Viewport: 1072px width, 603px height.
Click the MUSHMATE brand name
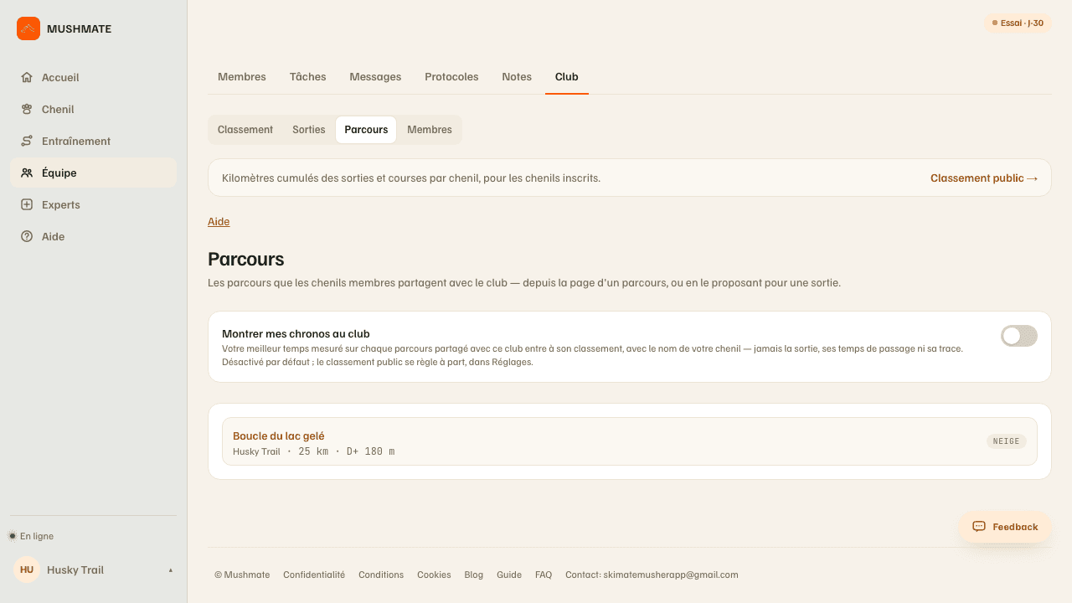click(x=79, y=28)
